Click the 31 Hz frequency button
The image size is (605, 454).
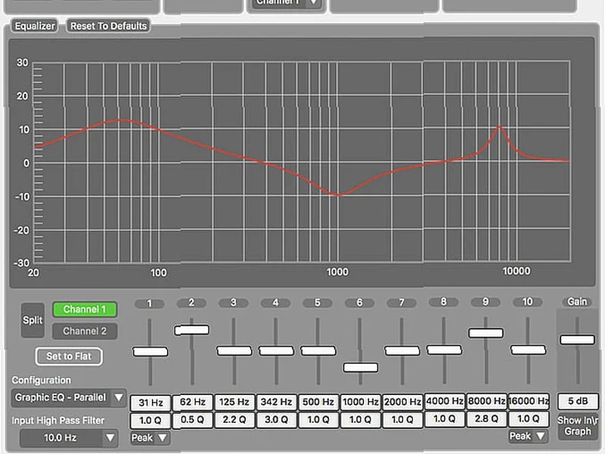(x=149, y=402)
